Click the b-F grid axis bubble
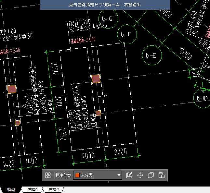This screenshot has width=210, height=193. point(127,34)
